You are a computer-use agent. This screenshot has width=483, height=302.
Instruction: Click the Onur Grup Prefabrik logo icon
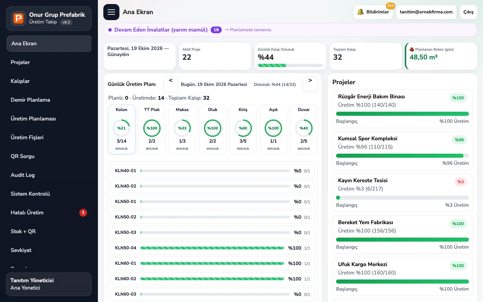(x=18, y=18)
